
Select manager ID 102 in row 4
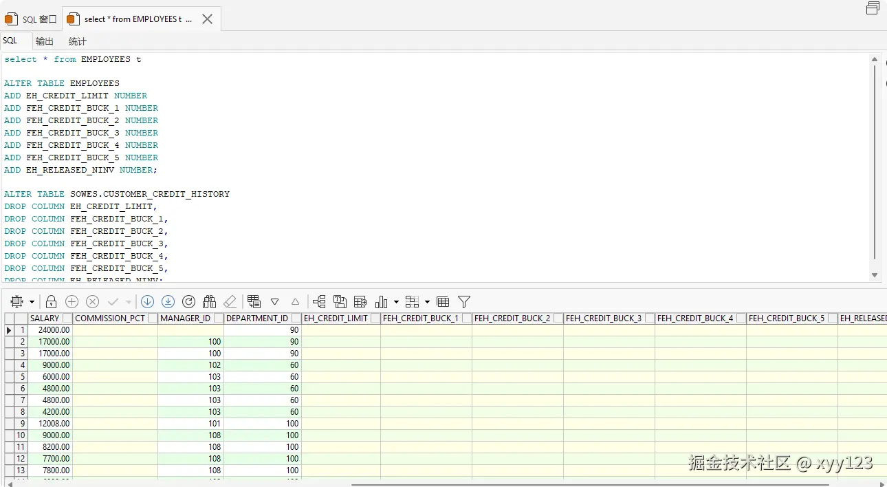pyautogui.click(x=191, y=365)
